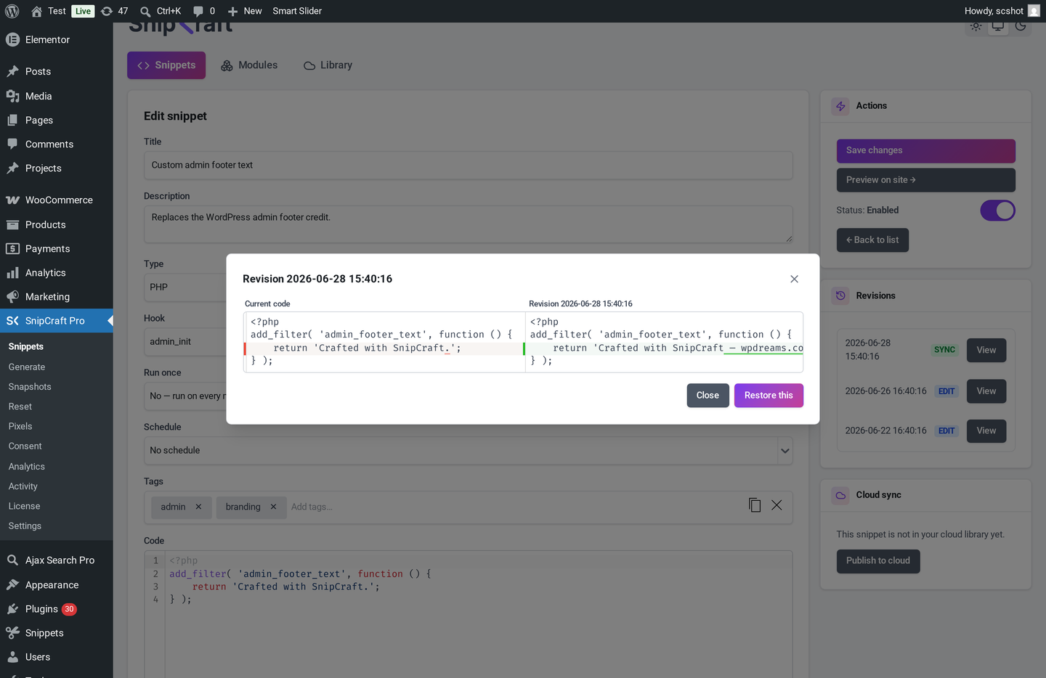Go Back to list

point(872,240)
